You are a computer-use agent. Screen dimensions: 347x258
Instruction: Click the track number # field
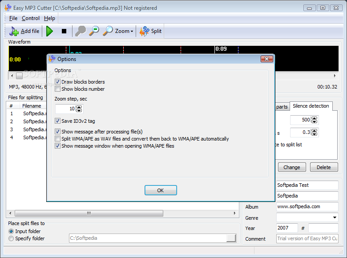(x=323, y=228)
